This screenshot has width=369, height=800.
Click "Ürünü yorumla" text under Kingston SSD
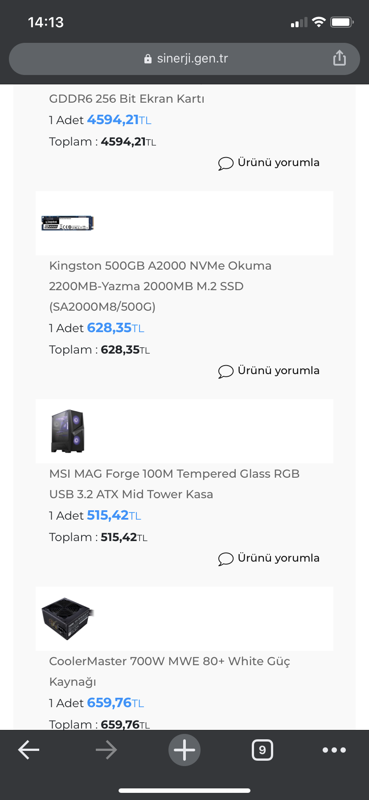coord(279,371)
